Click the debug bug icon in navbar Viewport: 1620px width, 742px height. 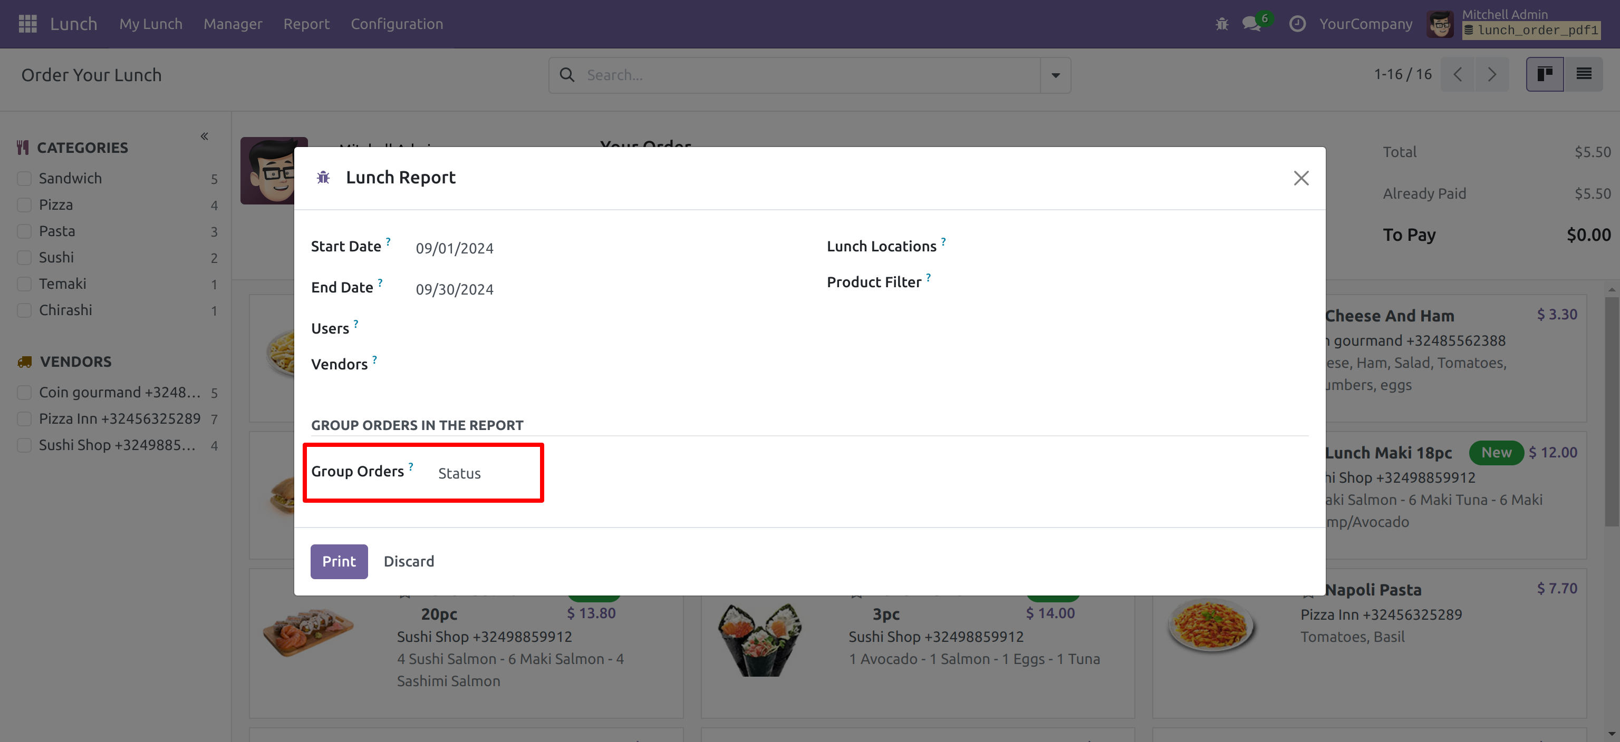1221,24
